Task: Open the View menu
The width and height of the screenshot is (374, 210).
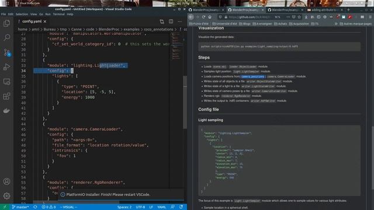Action: (34, 14)
